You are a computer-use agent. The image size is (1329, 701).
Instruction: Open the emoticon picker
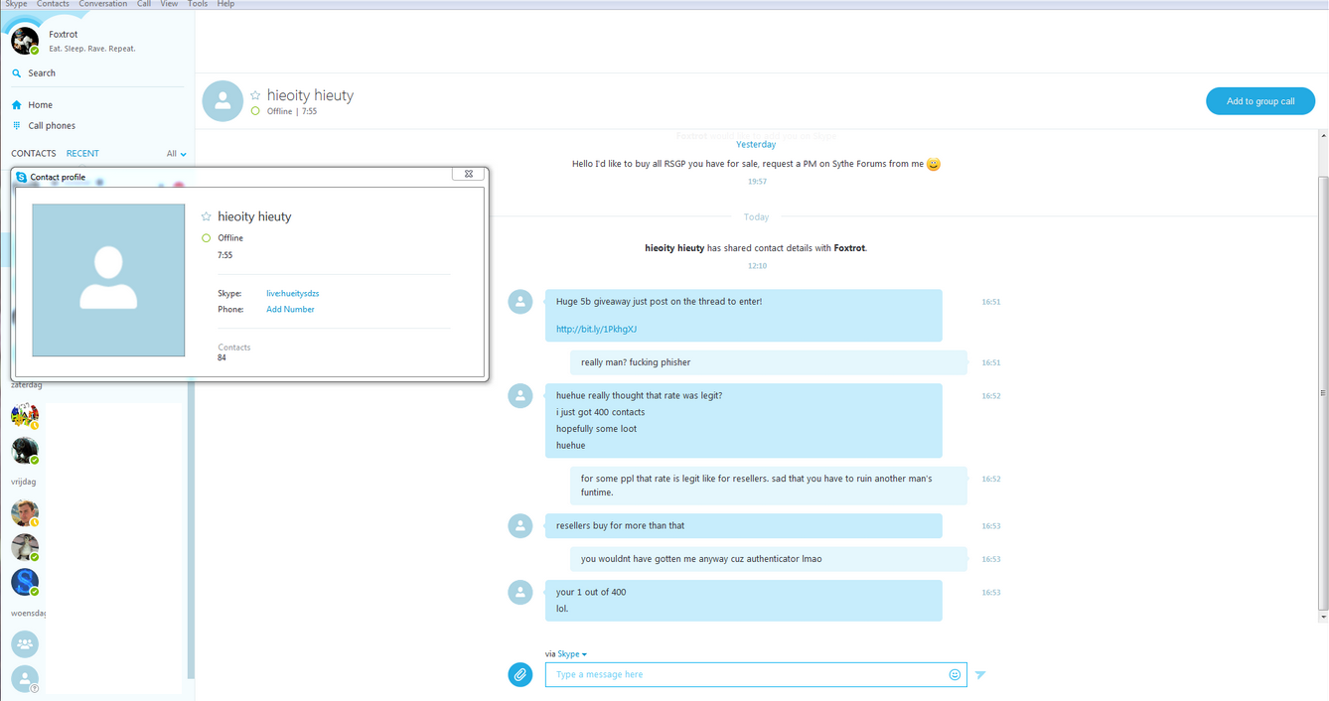coord(955,675)
